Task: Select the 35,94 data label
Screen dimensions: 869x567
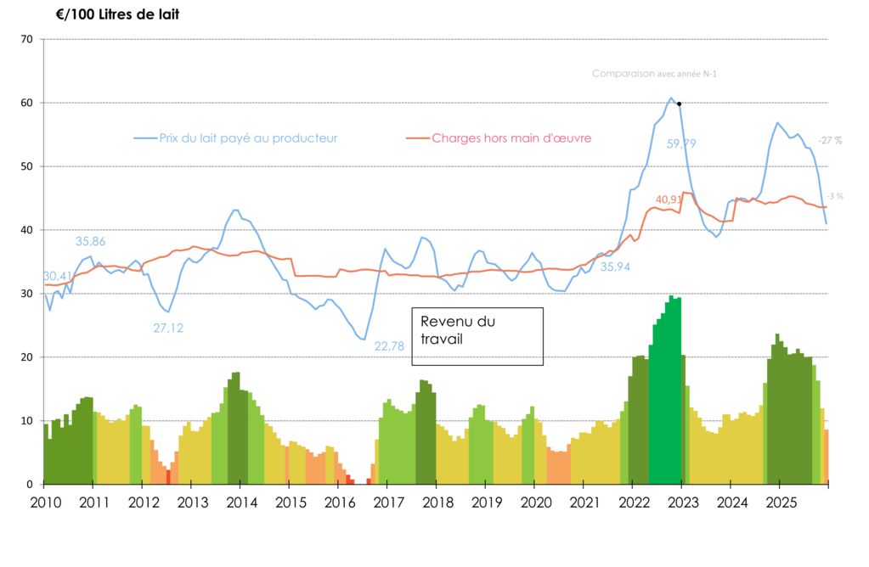Action: [616, 266]
